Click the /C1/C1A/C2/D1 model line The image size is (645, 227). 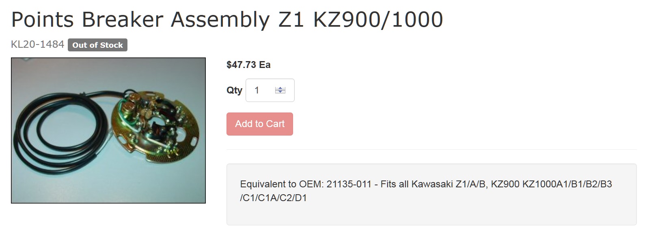tap(274, 198)
